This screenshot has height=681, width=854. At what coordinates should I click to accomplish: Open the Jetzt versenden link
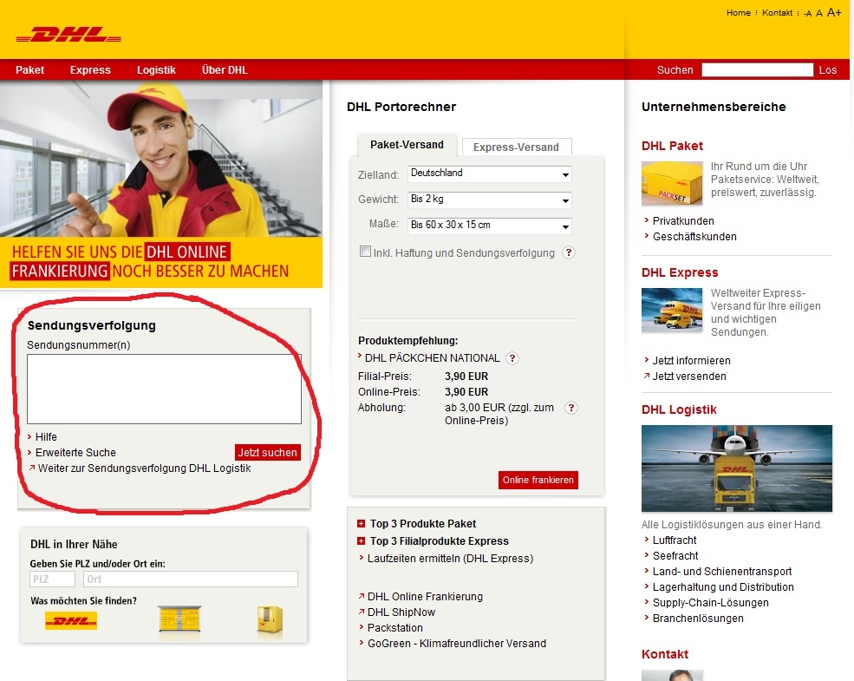[x=689, y=377]
